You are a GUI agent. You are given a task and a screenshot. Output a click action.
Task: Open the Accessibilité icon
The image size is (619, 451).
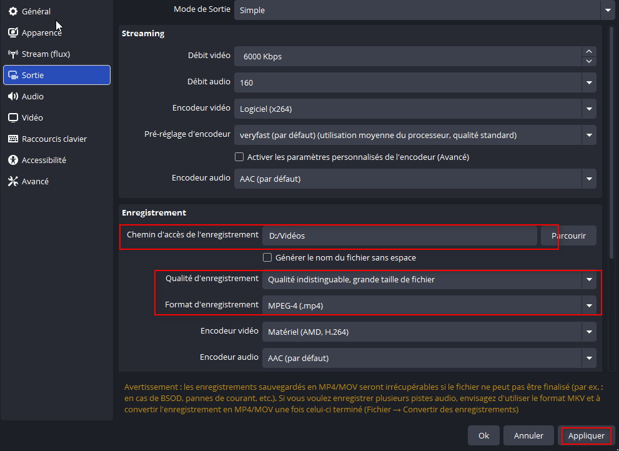[x=12, y=160]
